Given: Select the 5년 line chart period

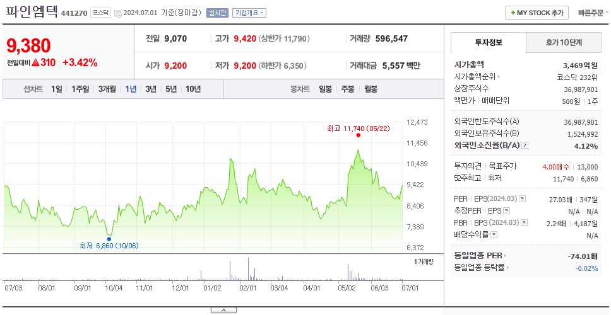Looking at the screenshot, I should click(171, 89).
